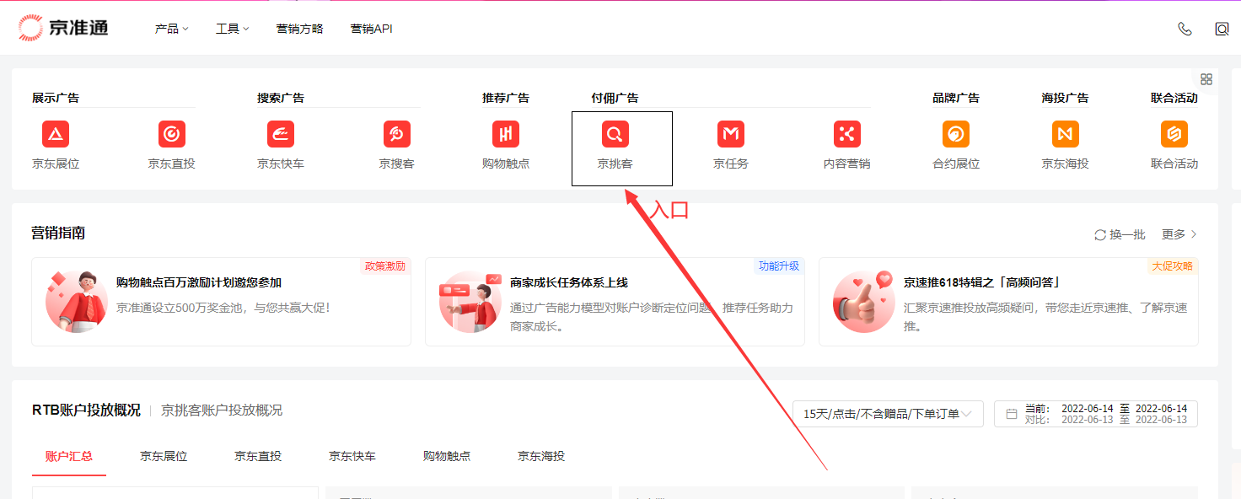Open 营销方略 menu item
Image resolution: width=1241 pixels, height=499 pixels.
coord(300,29)
